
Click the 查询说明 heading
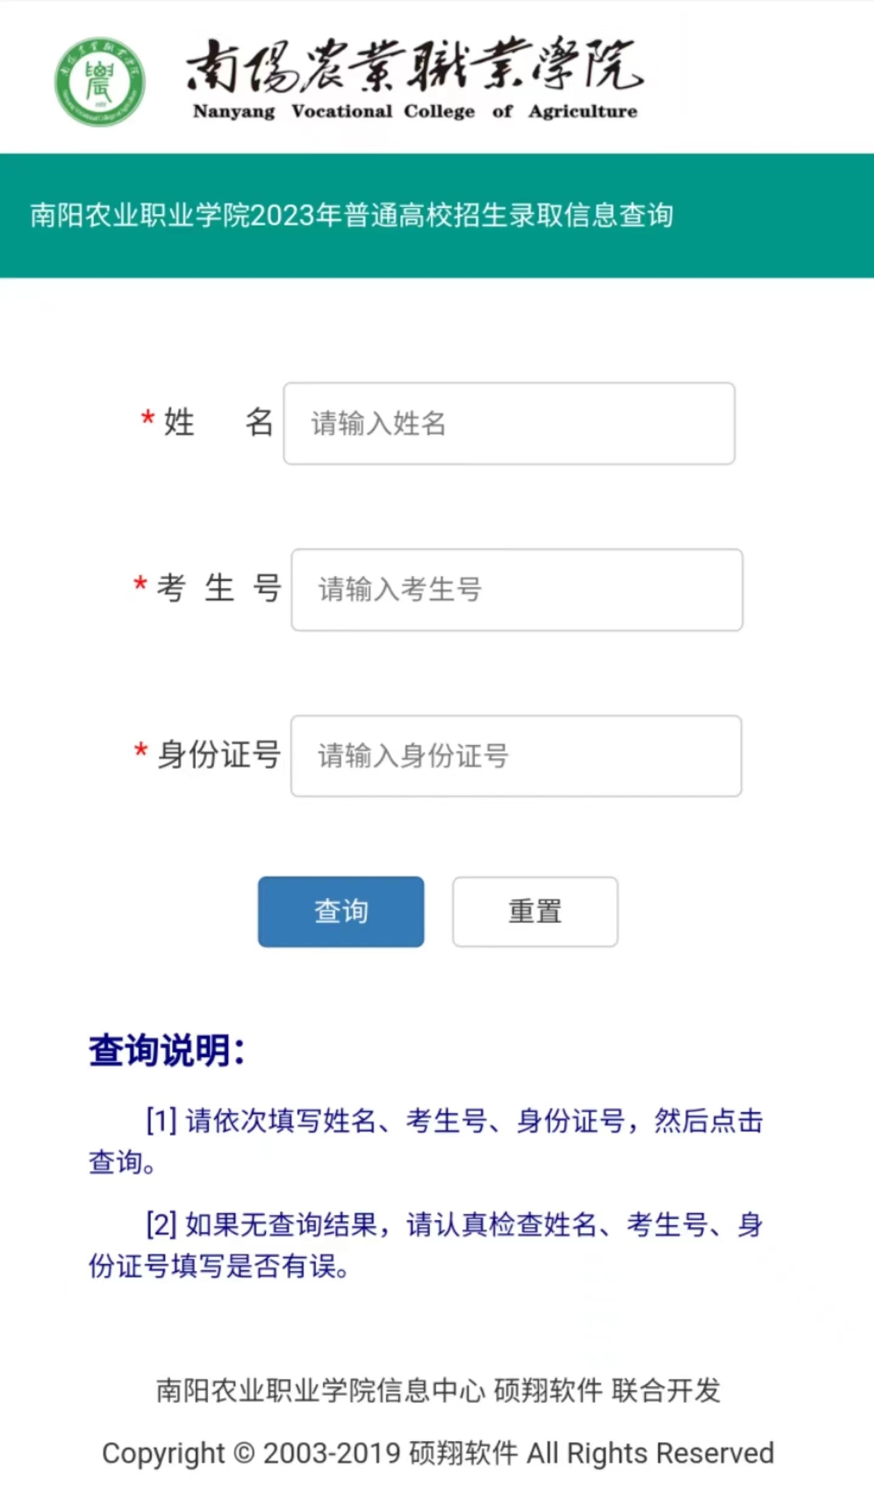click(x=167, y=1051)
